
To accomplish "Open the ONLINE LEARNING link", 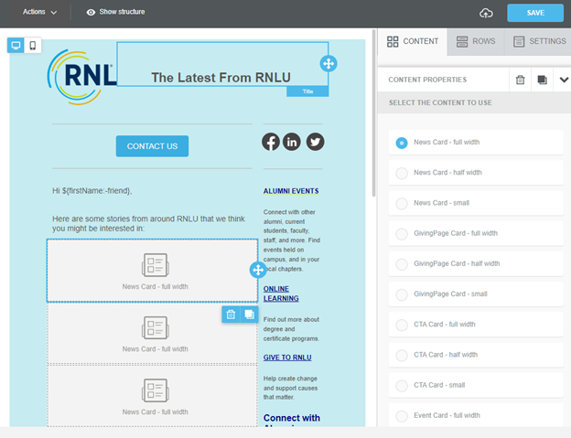I will 281,294.
